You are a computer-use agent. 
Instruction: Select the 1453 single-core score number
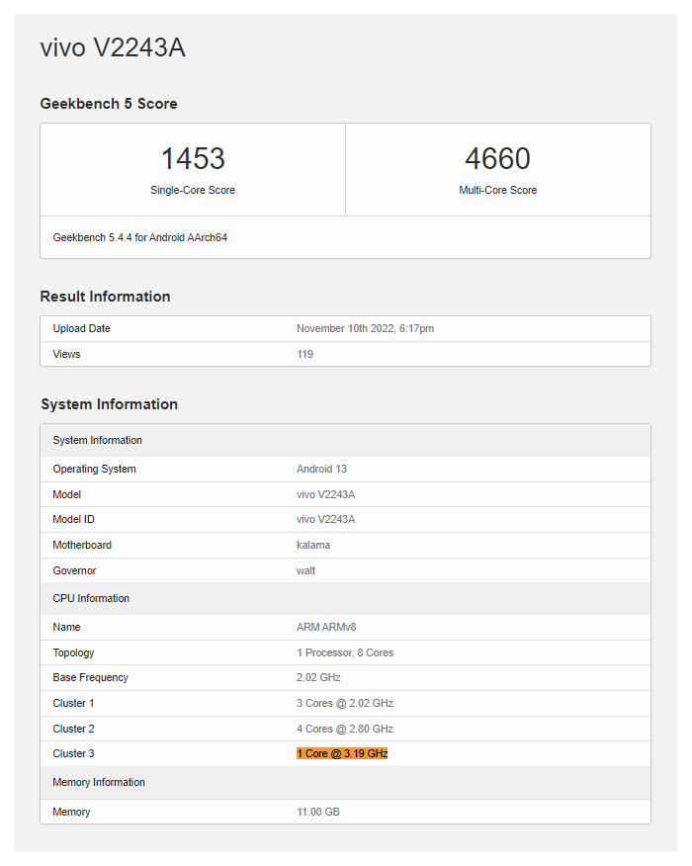(193, 159)
